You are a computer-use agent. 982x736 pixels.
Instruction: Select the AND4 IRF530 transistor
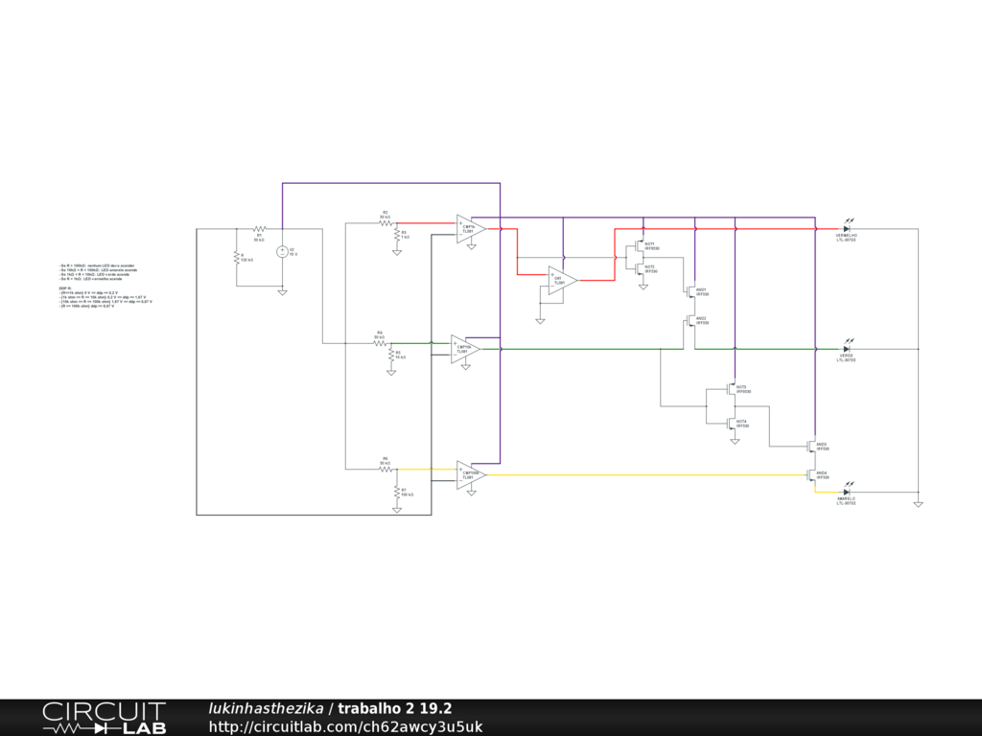[x=812, y=475]
